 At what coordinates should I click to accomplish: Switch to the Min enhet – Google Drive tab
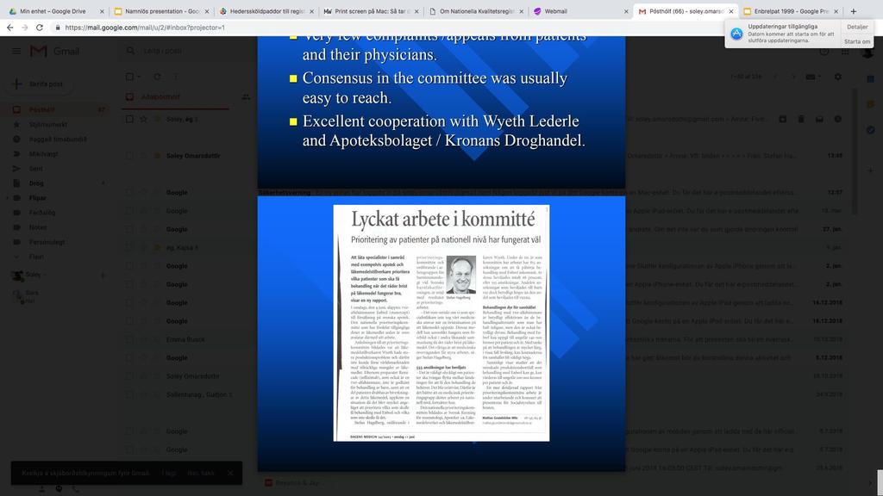pyautogui.click(x=56, y=11)
